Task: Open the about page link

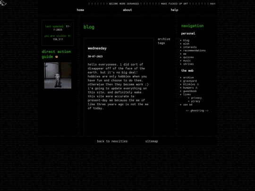Action: pos(127,10)
